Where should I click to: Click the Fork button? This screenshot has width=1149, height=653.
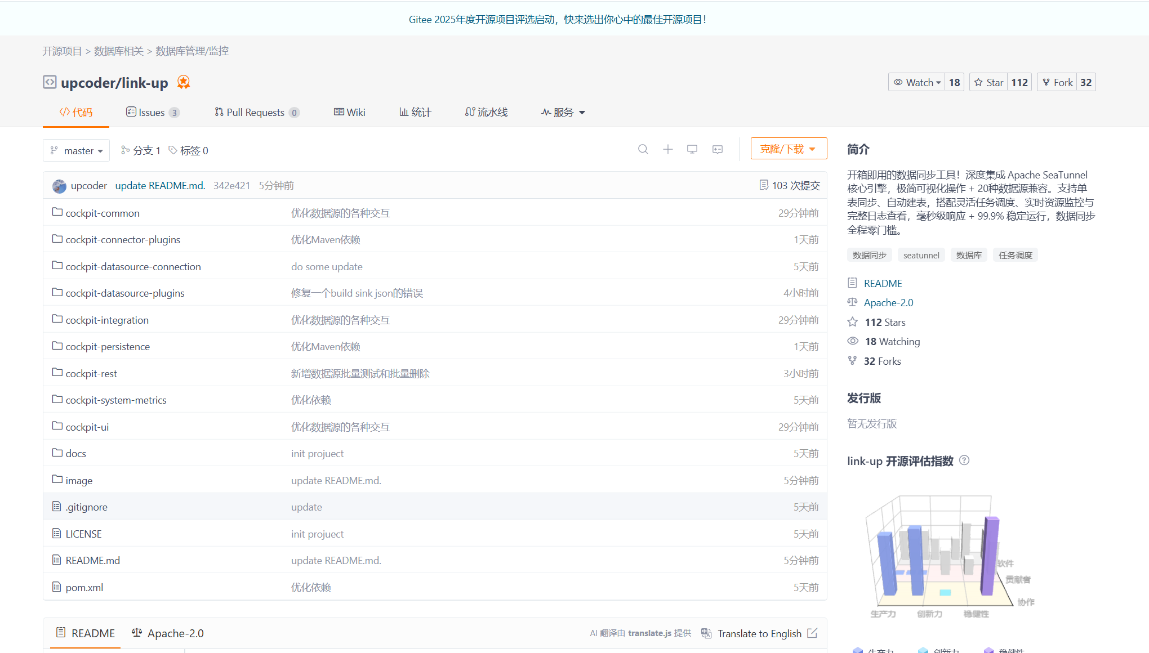1057,82
